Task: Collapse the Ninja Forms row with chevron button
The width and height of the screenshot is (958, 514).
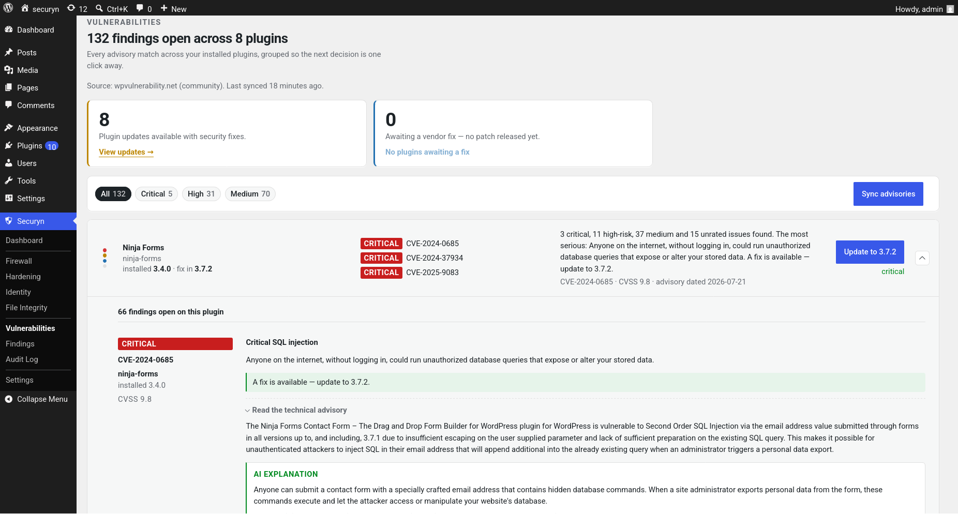Action: click(x=922, y=258)
